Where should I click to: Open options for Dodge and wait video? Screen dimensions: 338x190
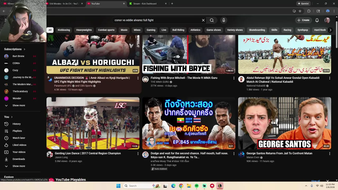point(234,154)
